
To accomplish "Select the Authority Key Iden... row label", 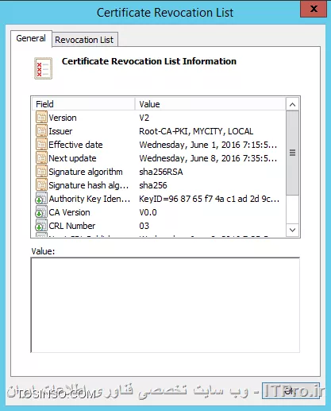I will pyautogui.click(x=90, y=199).
